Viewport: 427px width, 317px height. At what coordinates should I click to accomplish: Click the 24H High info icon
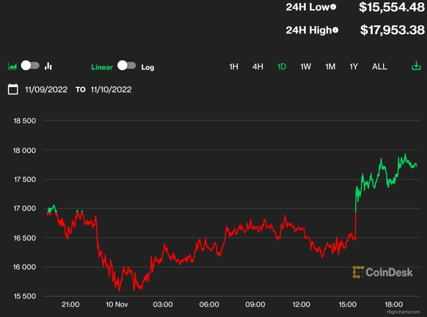(336, 30)
